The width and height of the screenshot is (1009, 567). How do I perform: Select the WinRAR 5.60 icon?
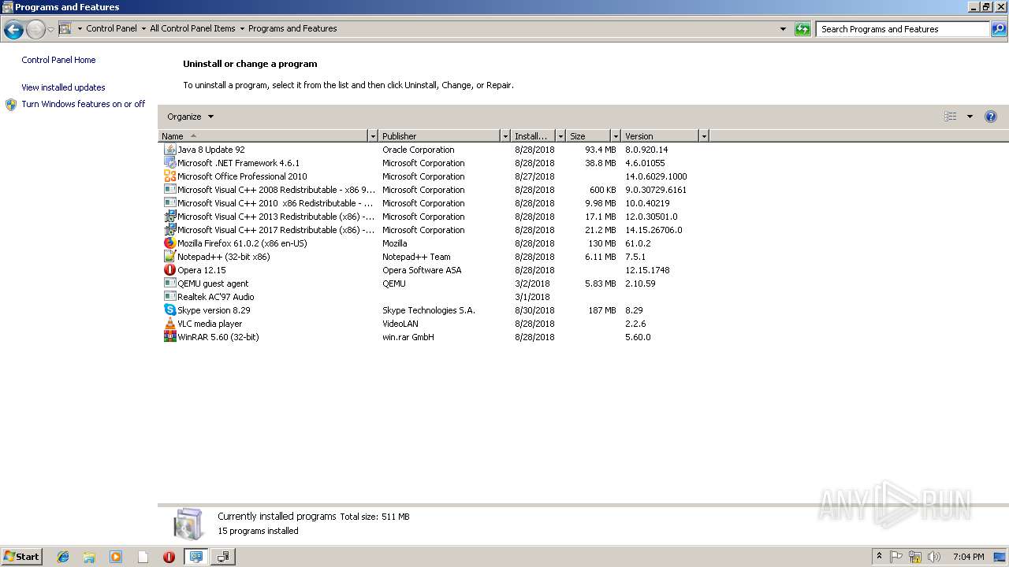pyautogui.click(x=169, y=337)
